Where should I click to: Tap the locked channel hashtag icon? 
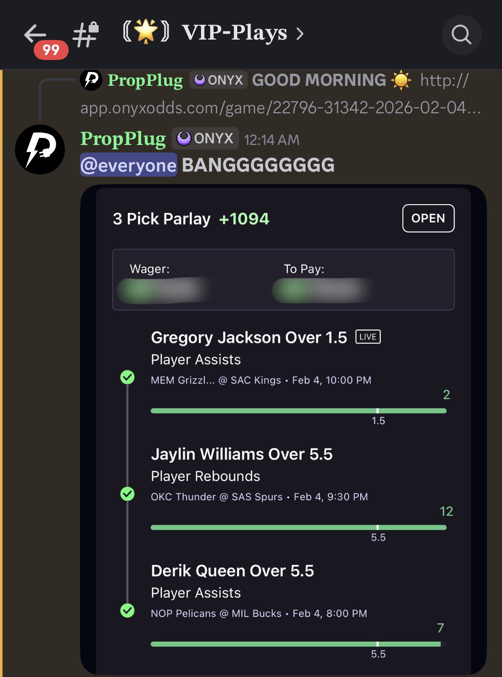86,34
